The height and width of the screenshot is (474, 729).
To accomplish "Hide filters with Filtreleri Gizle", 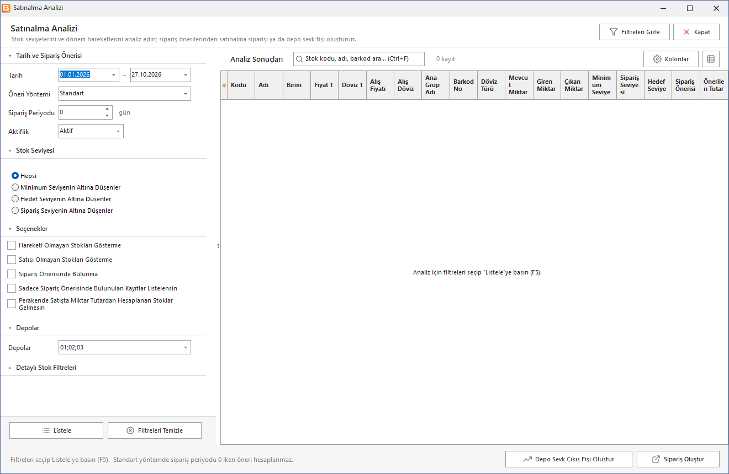I will pos(635,32).
